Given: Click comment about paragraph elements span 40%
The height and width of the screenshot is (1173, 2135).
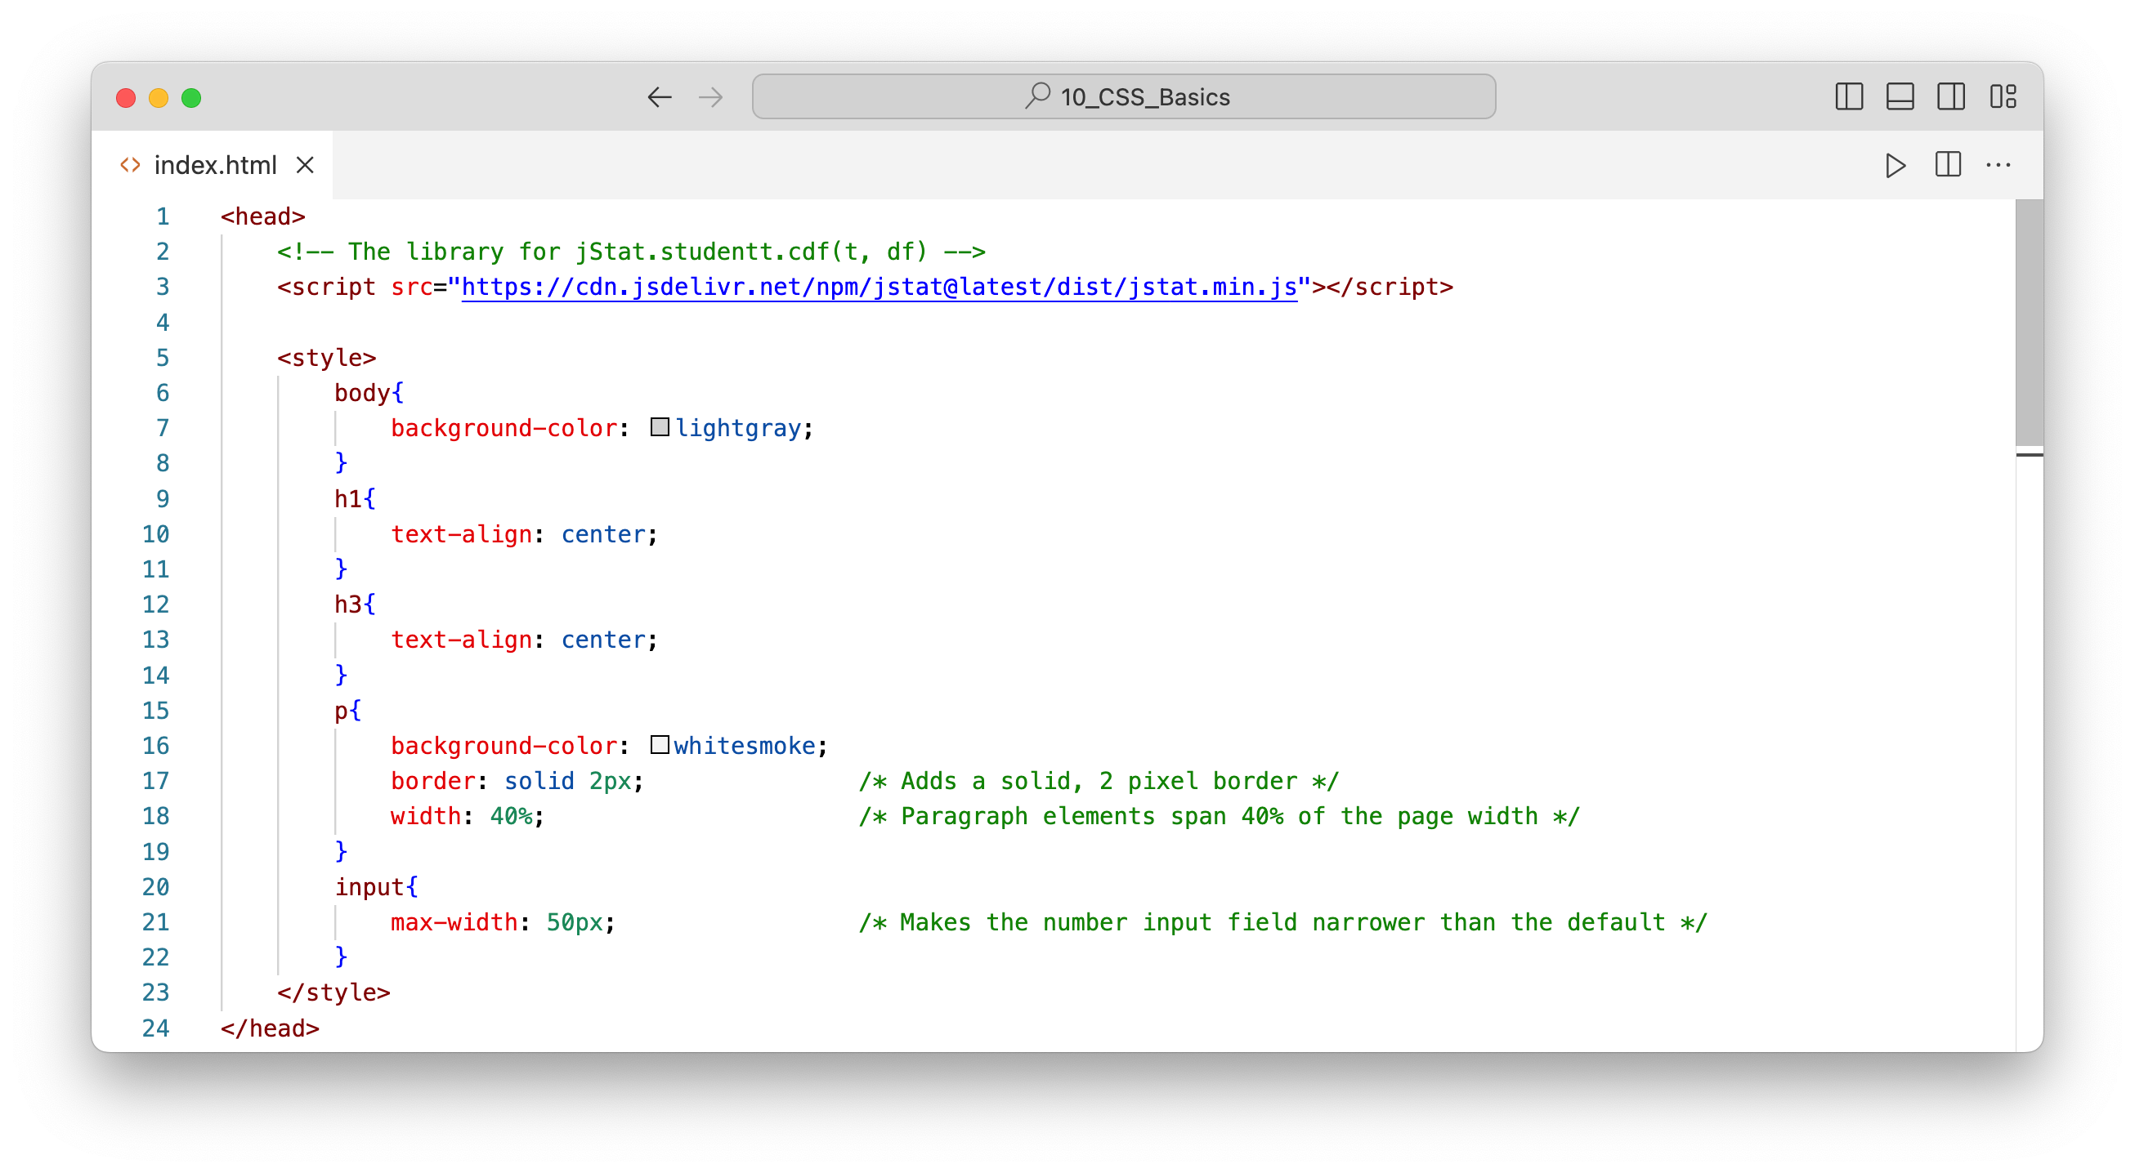Looking at the screenshot, I should click(x=1220, y=816).
